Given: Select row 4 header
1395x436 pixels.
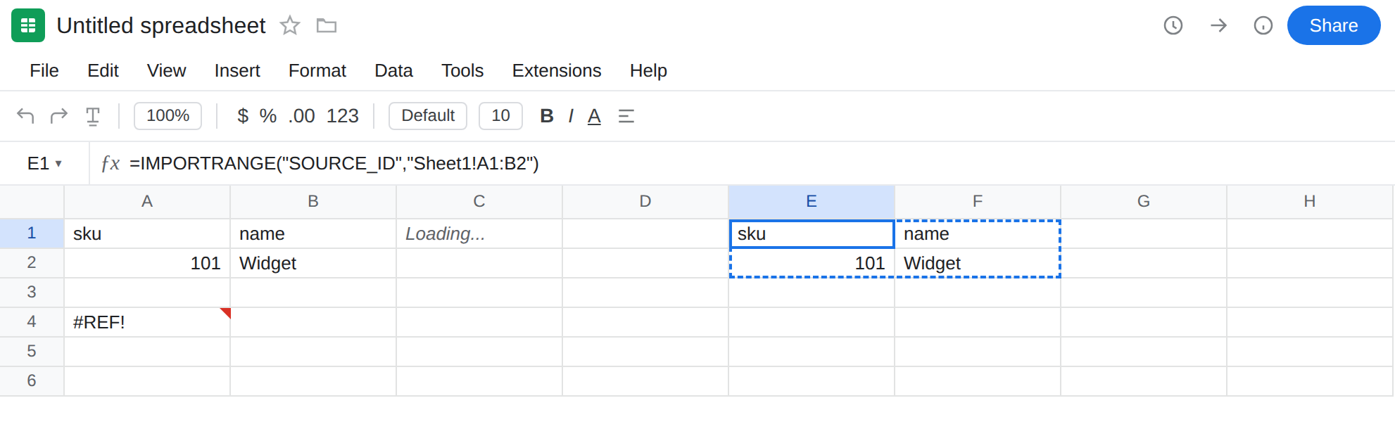Looking at the screenshot, I should point(32,322).
